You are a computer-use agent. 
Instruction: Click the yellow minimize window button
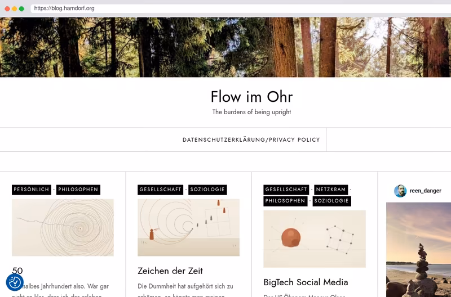point(15,8)
